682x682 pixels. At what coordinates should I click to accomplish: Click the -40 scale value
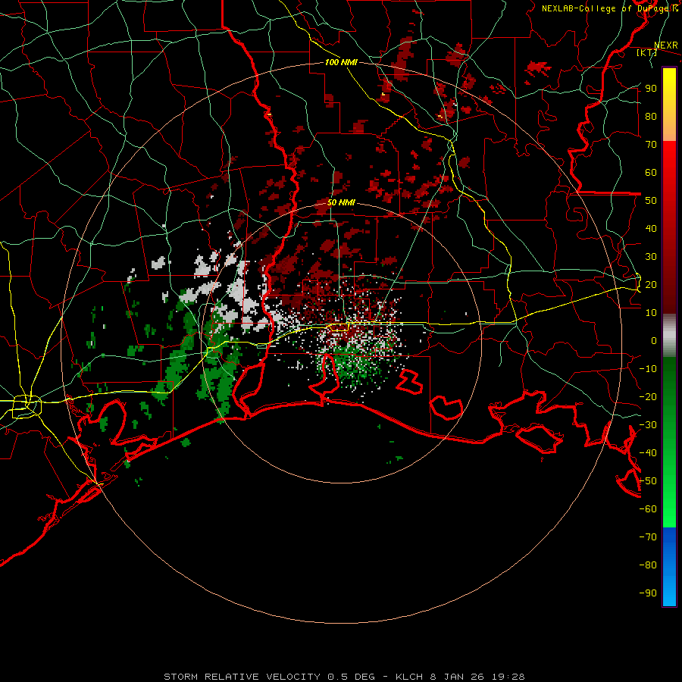pos(648,453)
